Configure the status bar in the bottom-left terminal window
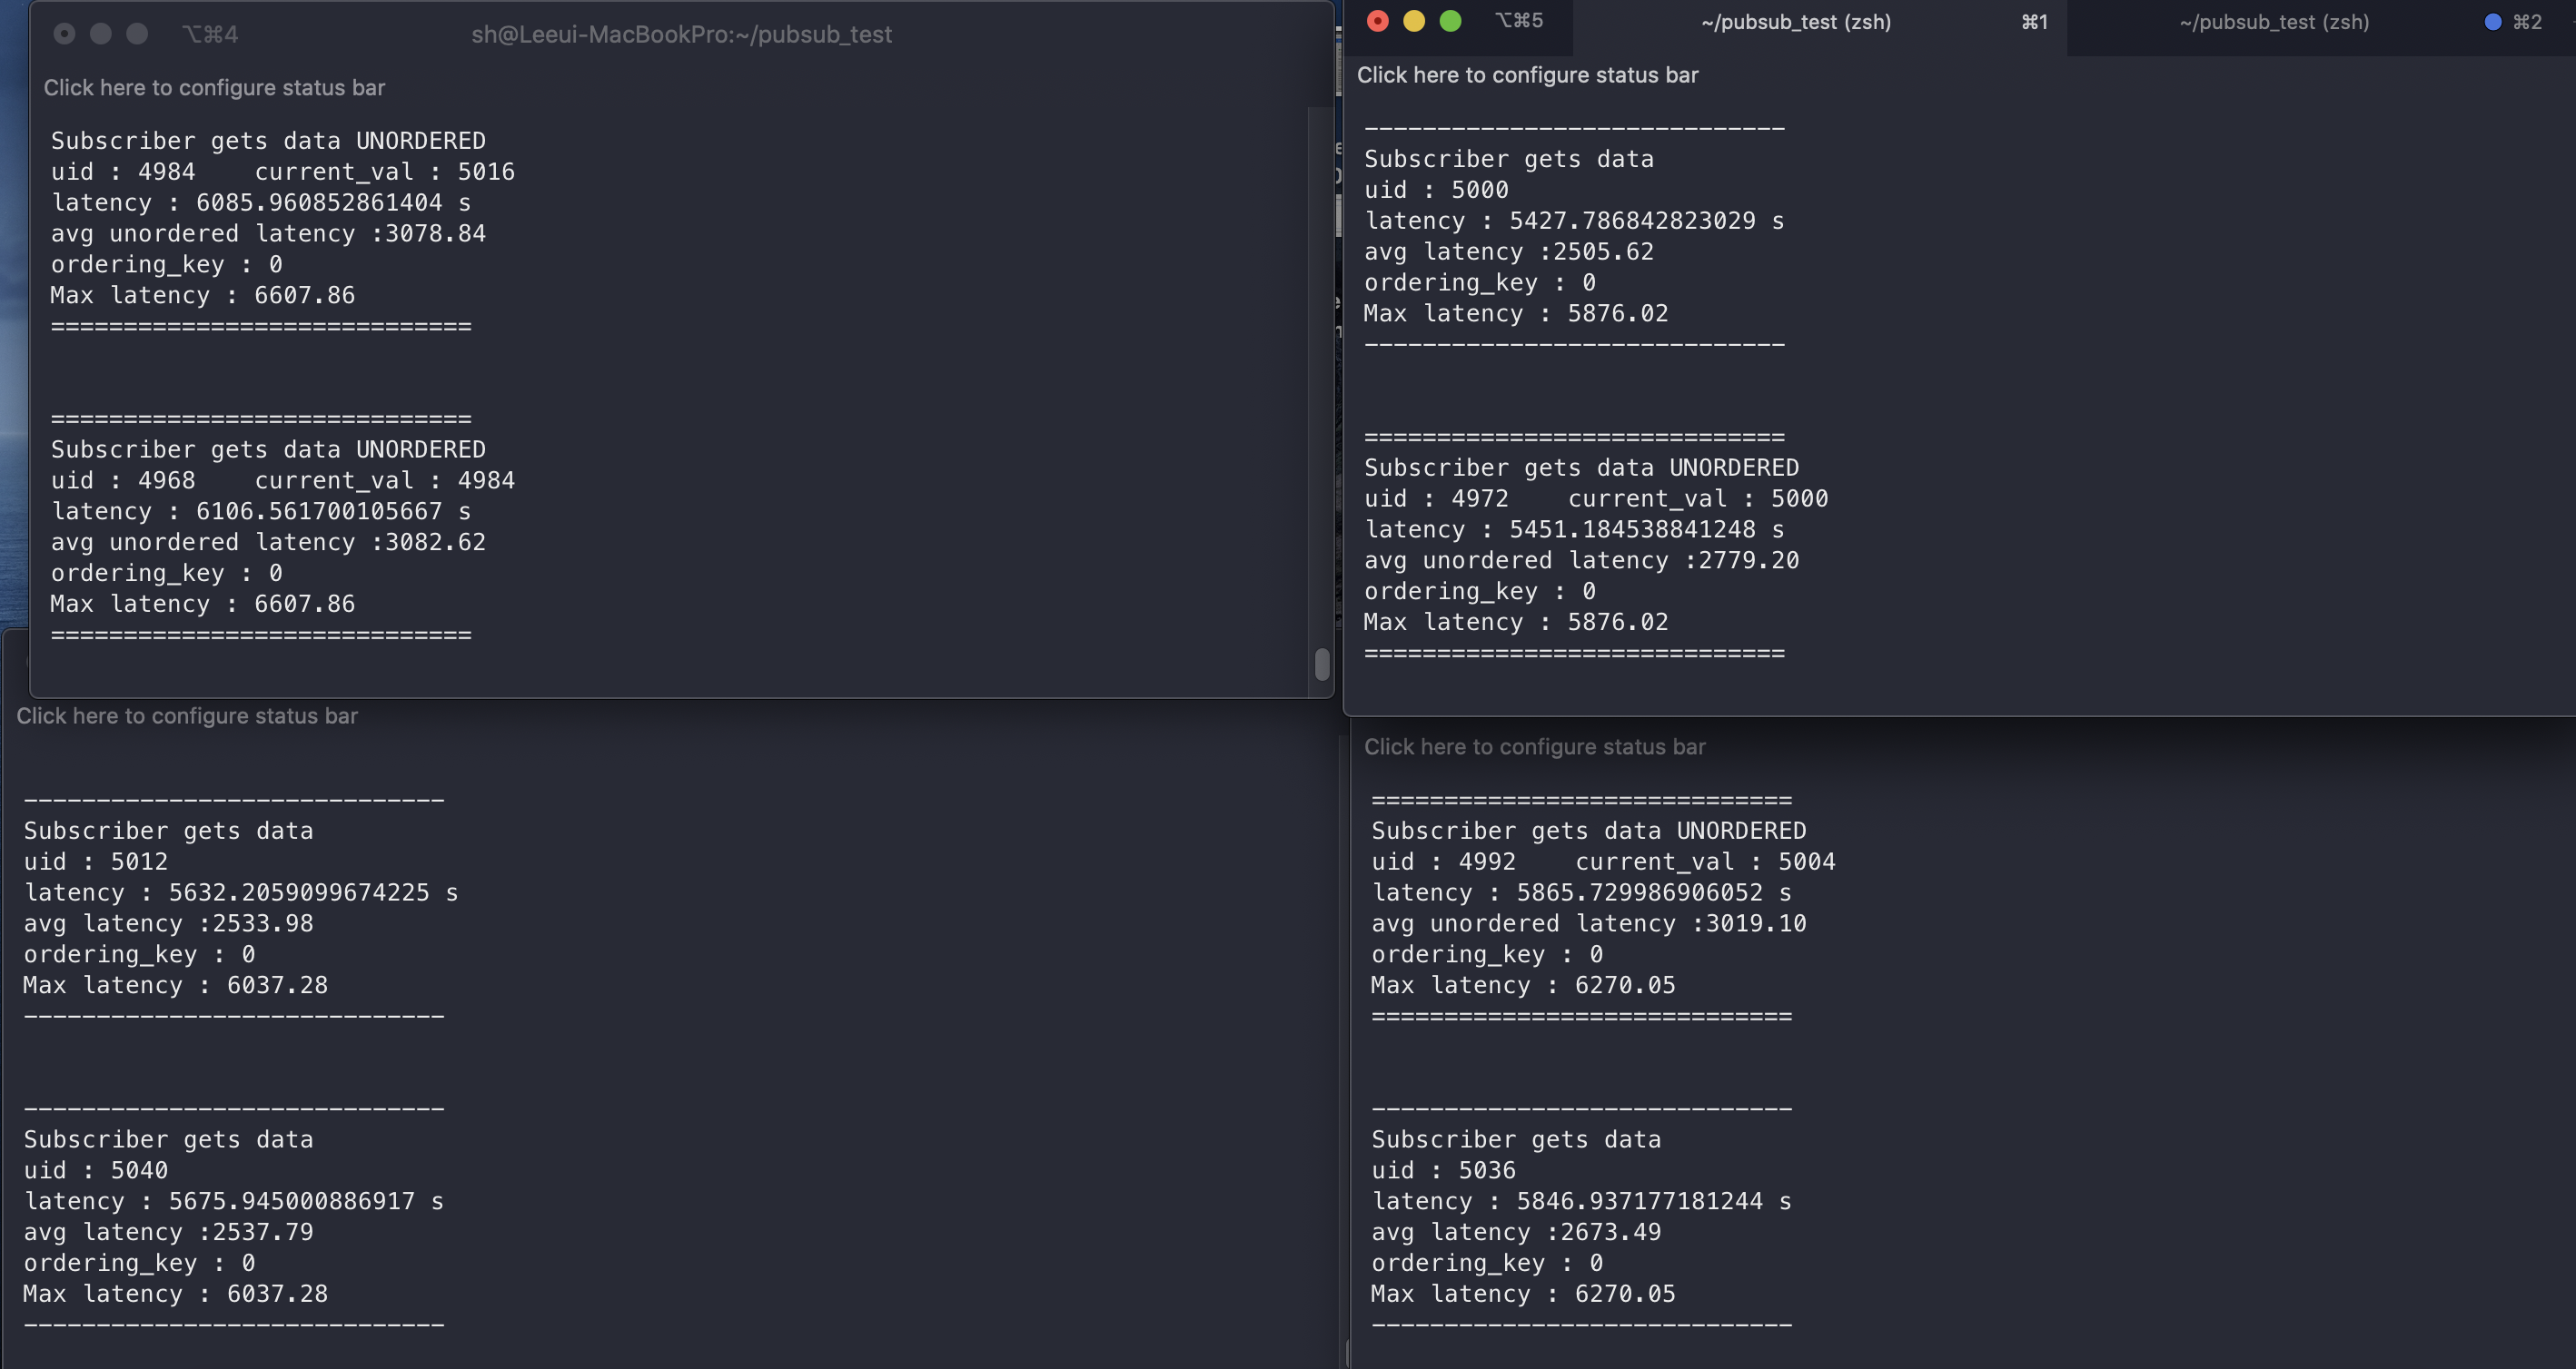Screen dimensions: 2576x1369 pos(187,715)
